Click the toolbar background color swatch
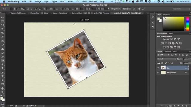This screenshot has height=107, width=191. 4,100
